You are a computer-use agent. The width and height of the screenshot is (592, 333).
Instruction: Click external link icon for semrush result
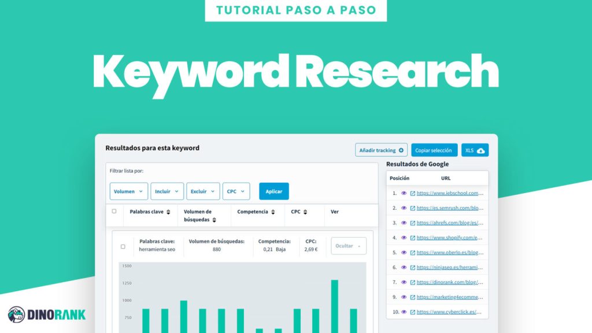coord(413,208)
